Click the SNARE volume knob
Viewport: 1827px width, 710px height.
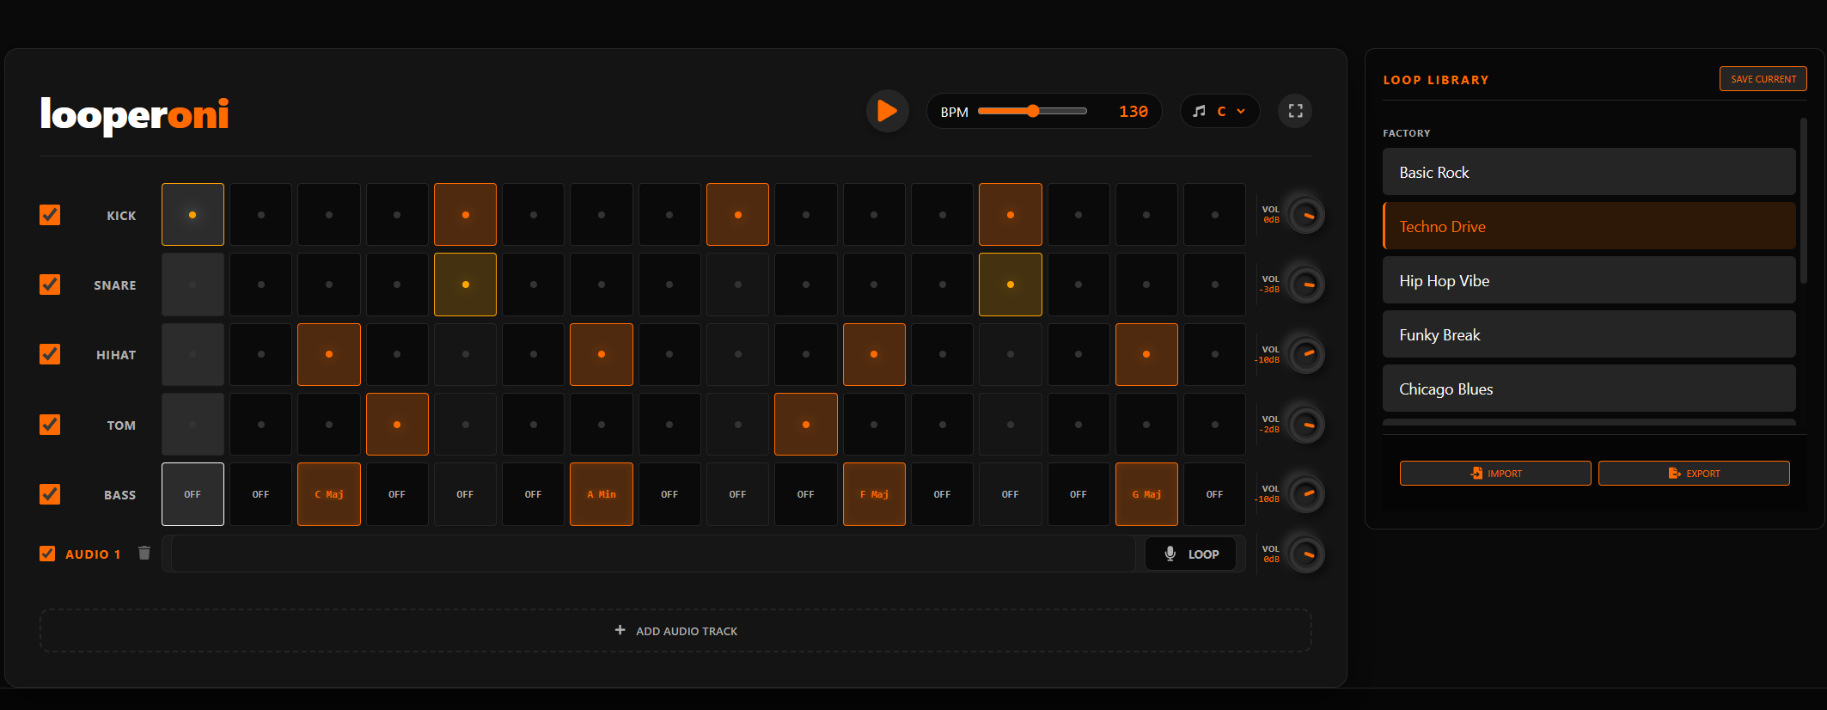[x=1305, y=285]
